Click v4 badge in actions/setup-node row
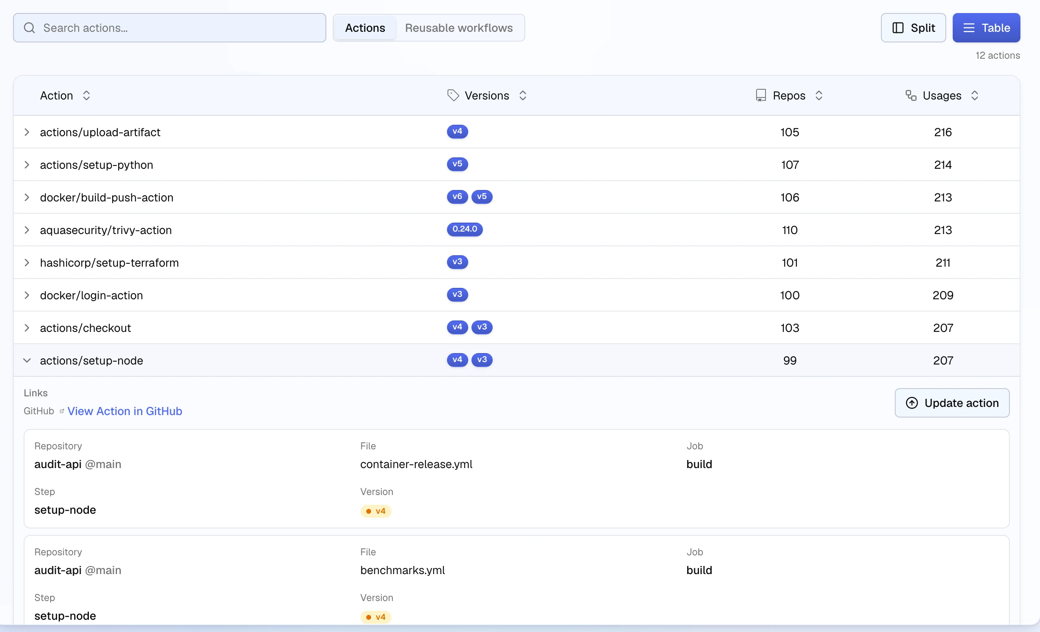The image size is (1040, 632). 457,360
